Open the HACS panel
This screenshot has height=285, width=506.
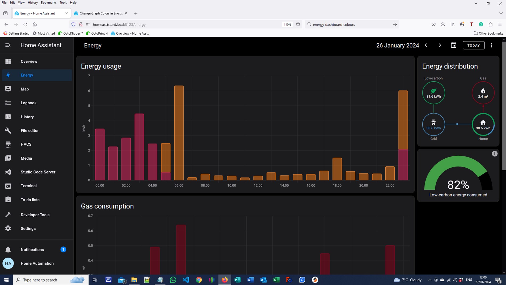click(26, 144)
